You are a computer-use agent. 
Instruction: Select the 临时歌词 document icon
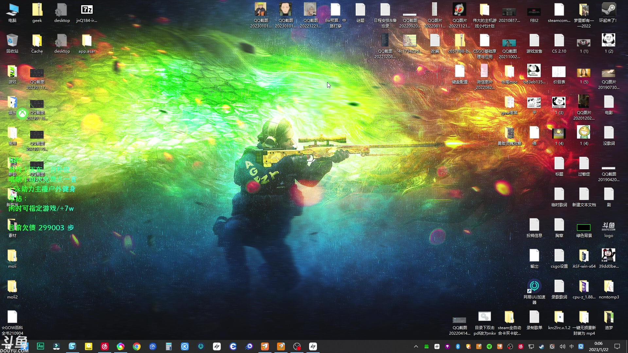point(559,197)
